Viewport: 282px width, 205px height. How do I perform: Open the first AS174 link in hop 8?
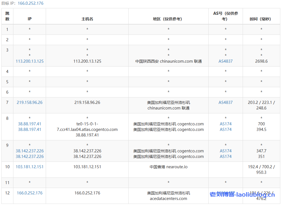pos(225,124)
